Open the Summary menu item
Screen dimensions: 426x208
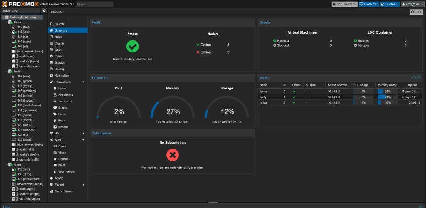click(x=68, y=30)
